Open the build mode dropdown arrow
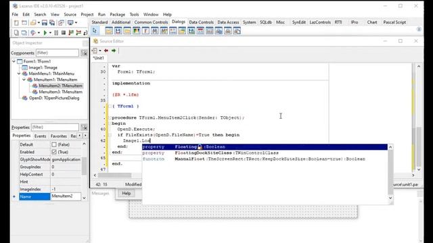Viewport: 433px width, 243px height. (39, 33)
